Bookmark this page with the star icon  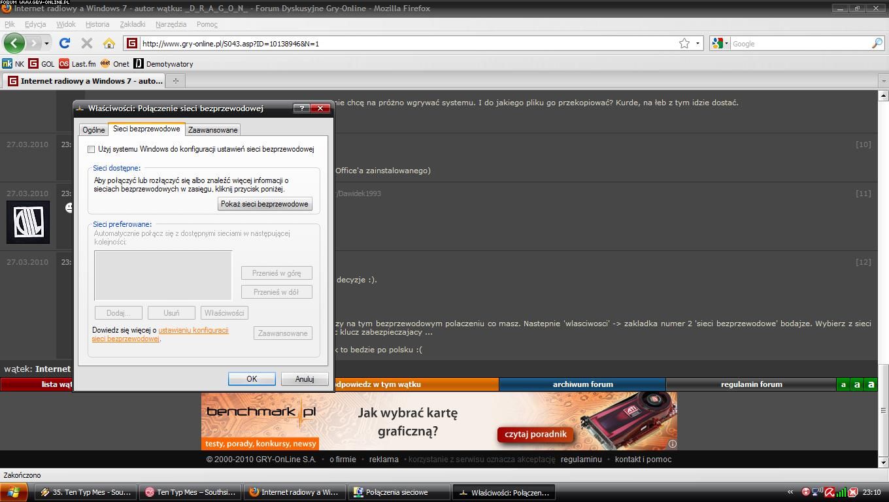click(684, 43)
